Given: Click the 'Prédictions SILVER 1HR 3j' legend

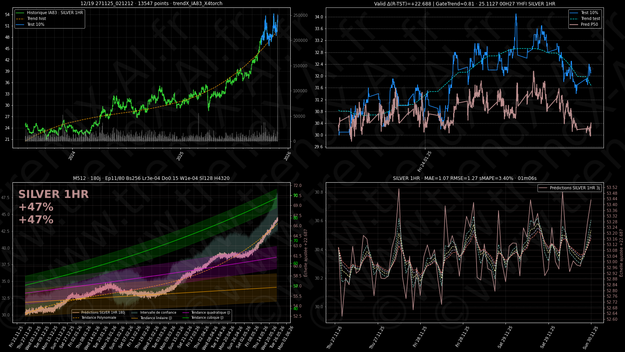Looking at the screenshot, I should [575, 188].
